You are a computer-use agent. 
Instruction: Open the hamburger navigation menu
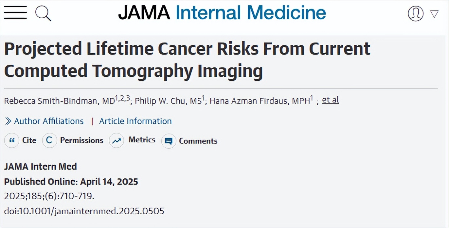pyautogui.click(x=15, y=13)
